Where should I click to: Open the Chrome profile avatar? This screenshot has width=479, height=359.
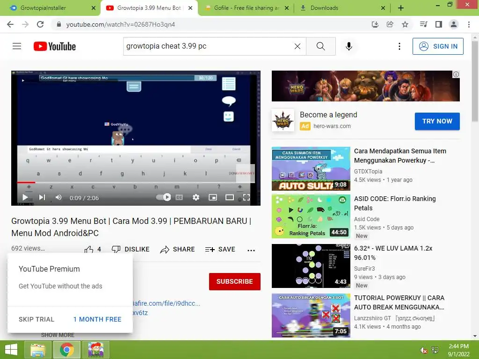[x=454, y=24]
